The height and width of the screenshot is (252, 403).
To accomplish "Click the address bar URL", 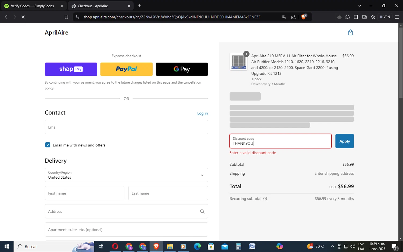I will (x=172, y=17).
